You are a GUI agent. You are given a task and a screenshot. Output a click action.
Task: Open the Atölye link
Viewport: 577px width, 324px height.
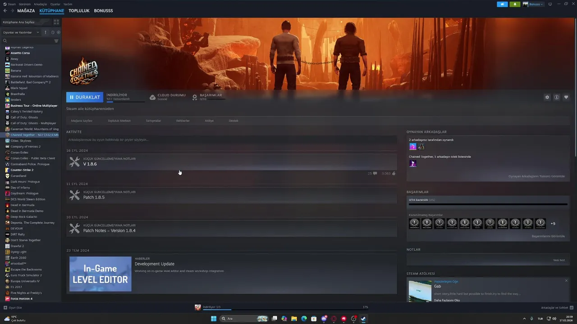pos(209,121)
